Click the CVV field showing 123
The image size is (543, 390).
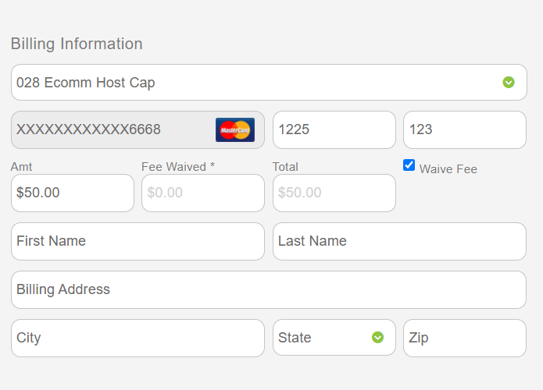point(464,129)
